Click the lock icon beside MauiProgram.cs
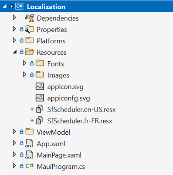The height and width of the screenshot is (175, 173). [x=21, y=166]
